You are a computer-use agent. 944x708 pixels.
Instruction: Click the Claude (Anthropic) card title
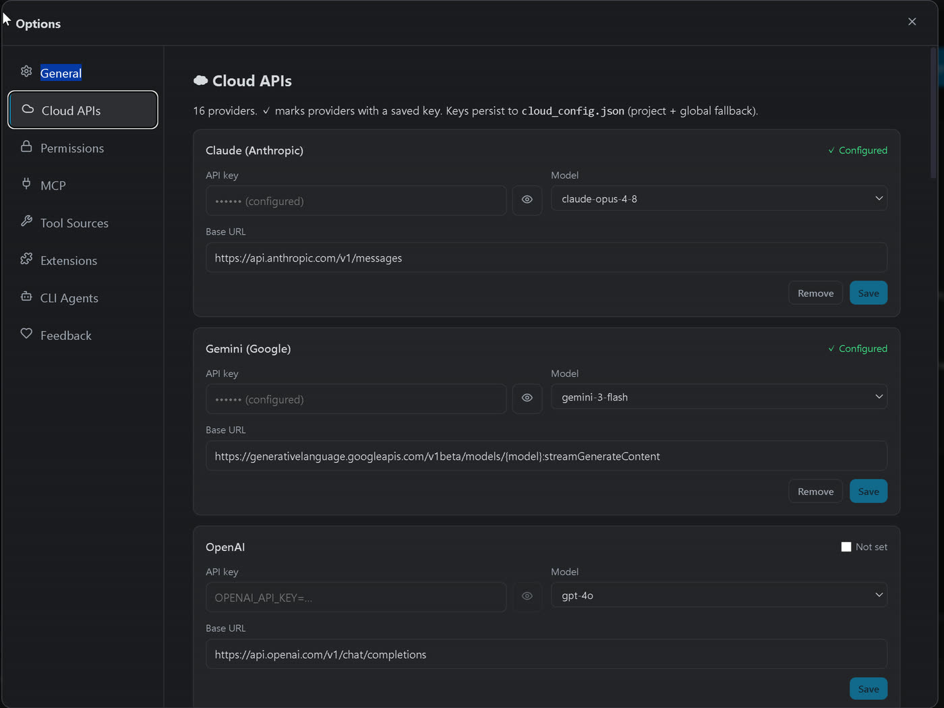[254, 150]
